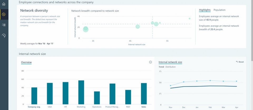Click the Reset undo arrow icon
Viewport: 253px width, 110px height.
pyautogui.click(x=237, y=62)
